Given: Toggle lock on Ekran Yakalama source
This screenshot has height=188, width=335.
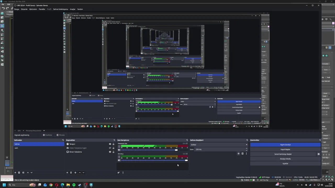Looking at the screenshot, I should pos(113,152).
